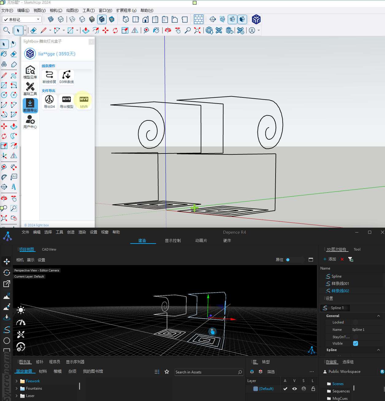The image size is (385, 401).
Task: Enable the Locked checkbox
Action: click(356, 322)
